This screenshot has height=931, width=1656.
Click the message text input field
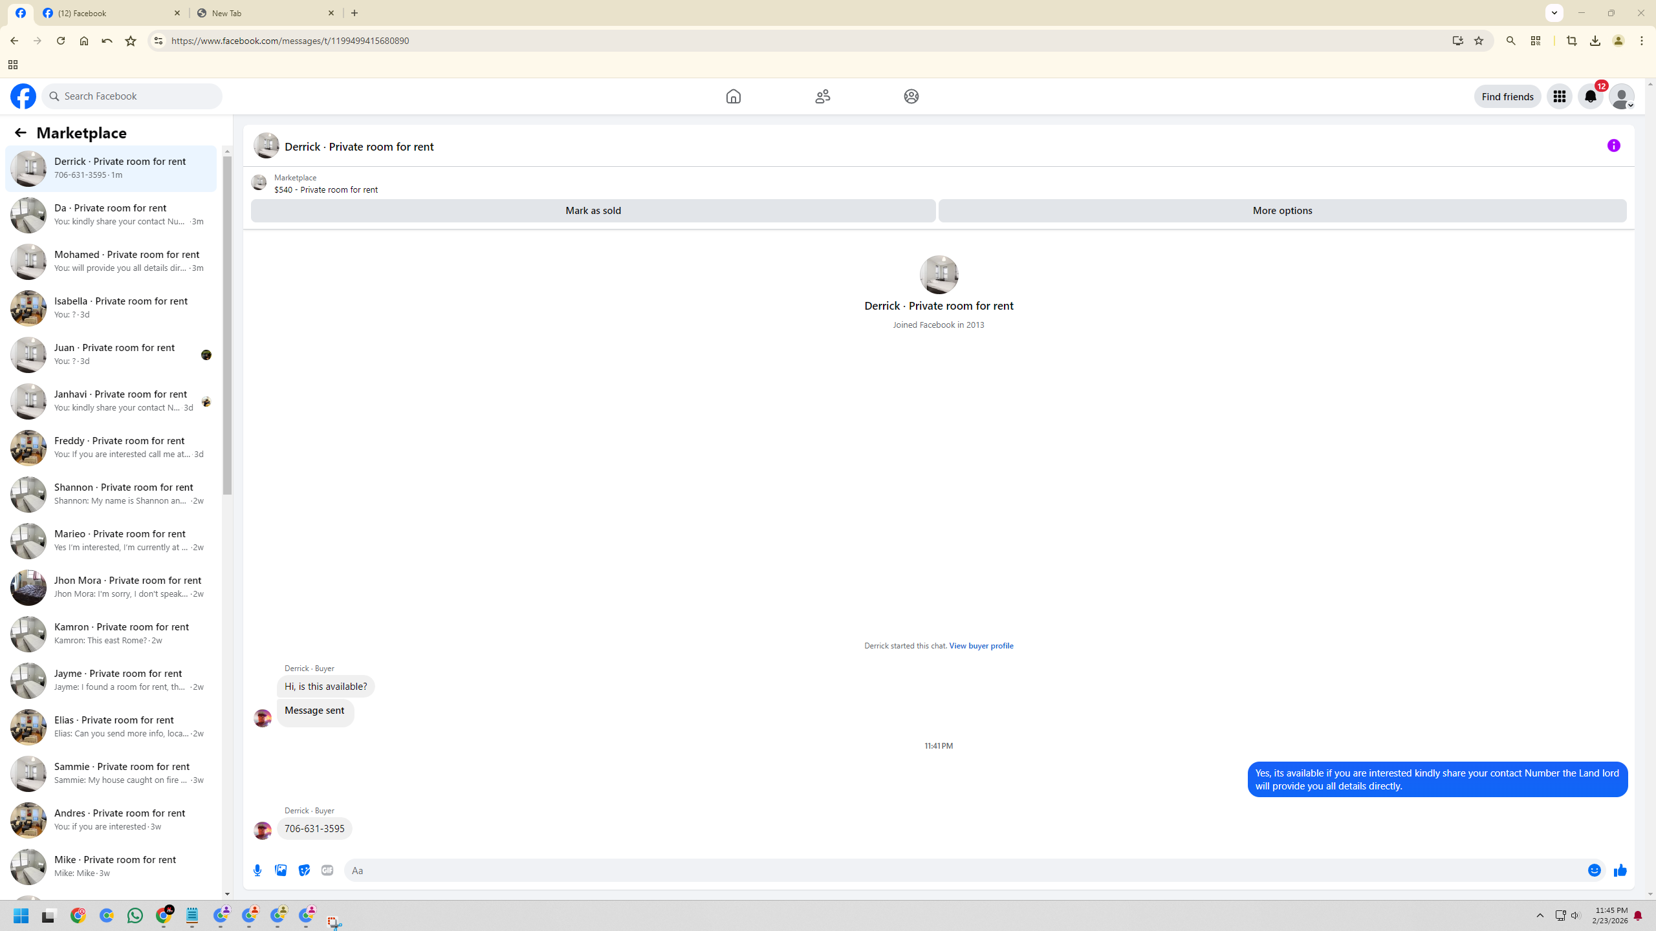coord(964,870)
